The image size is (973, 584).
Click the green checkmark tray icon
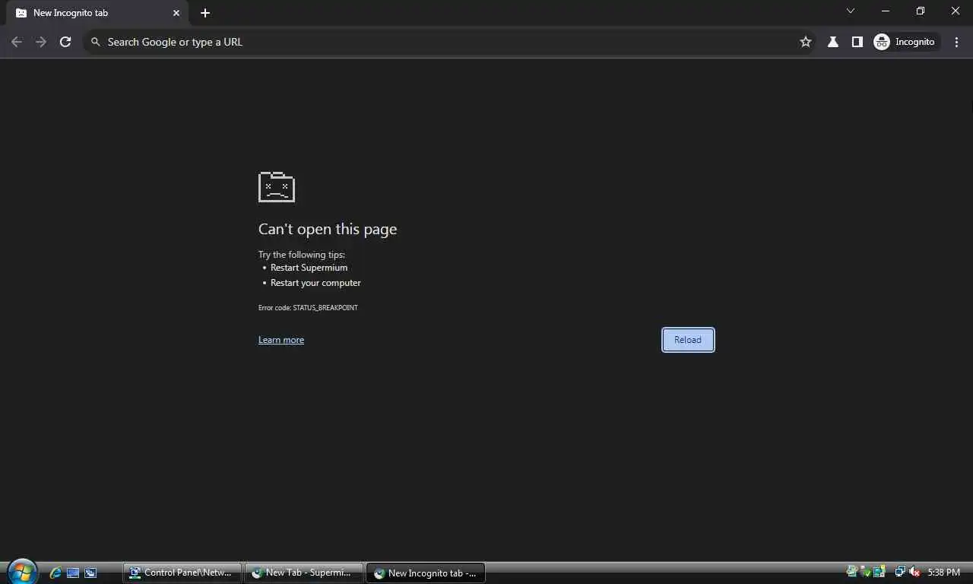(866, 572)
